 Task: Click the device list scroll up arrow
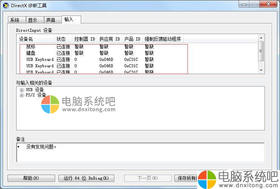pos(261,38)
